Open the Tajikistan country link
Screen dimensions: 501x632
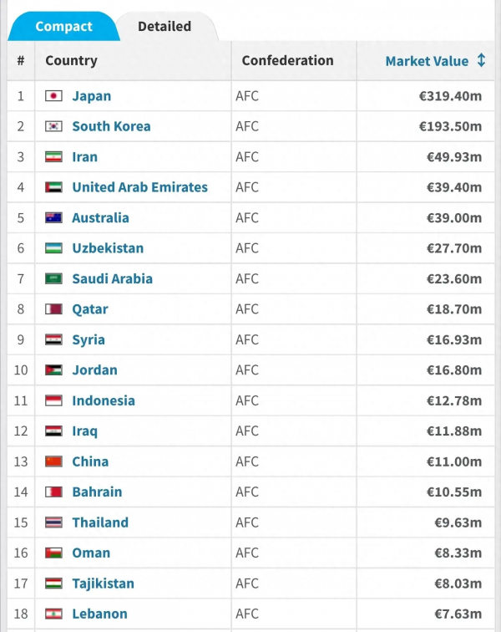(x=103, y=584)
